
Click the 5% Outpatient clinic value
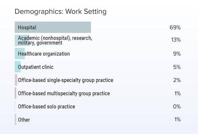177,67
